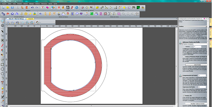The height and width of the screenshot is (107, 212).
Task: Pick the red pencil drawing tool
Action: tap(2, 46)
